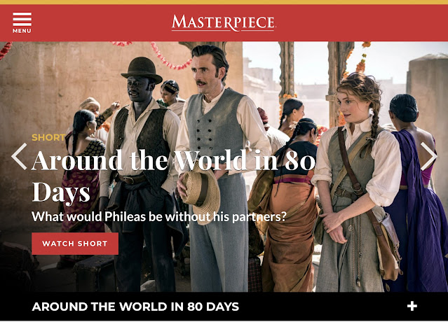Show previous slide with left chevron arrow
The height and width of the screenshot is (322, 448).
pyautogui.click(x=19, y=157)
